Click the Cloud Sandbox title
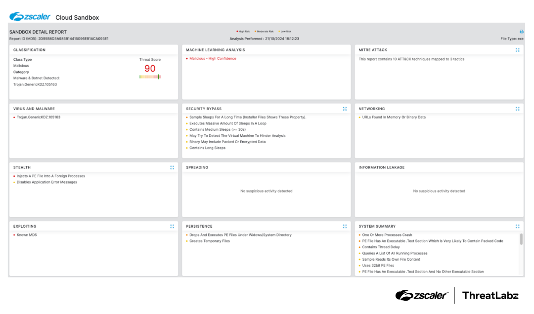Viewport: 534px width, 314px height. (x=77, y=18)
